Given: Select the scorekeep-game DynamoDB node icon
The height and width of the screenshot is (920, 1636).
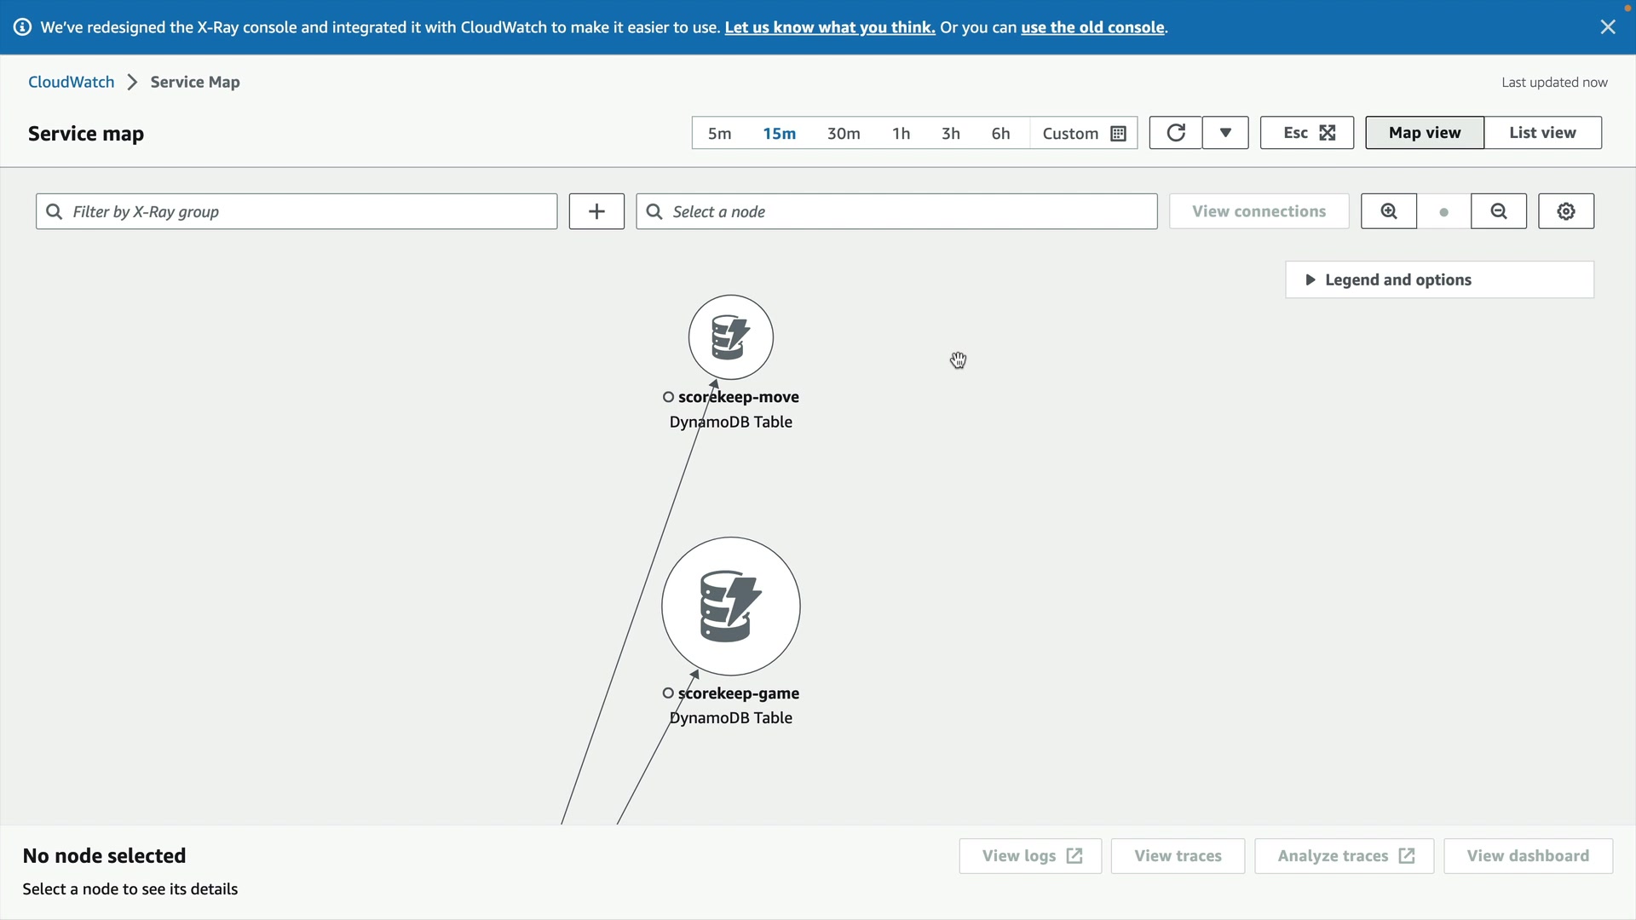Looking at the screenshot, I should pyautogui.click(x=730, y=606).
